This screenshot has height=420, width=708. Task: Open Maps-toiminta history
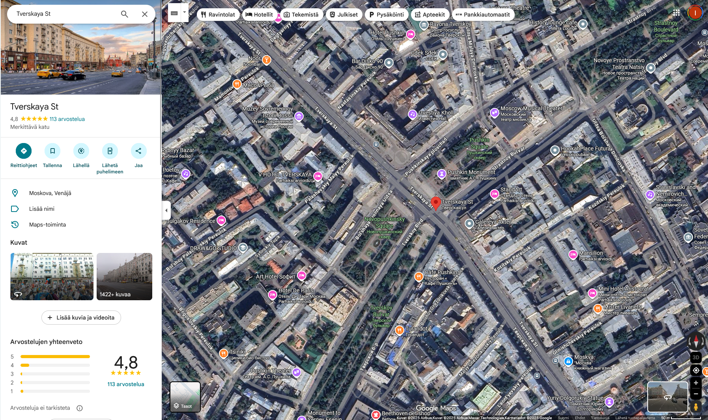[80, 225]
